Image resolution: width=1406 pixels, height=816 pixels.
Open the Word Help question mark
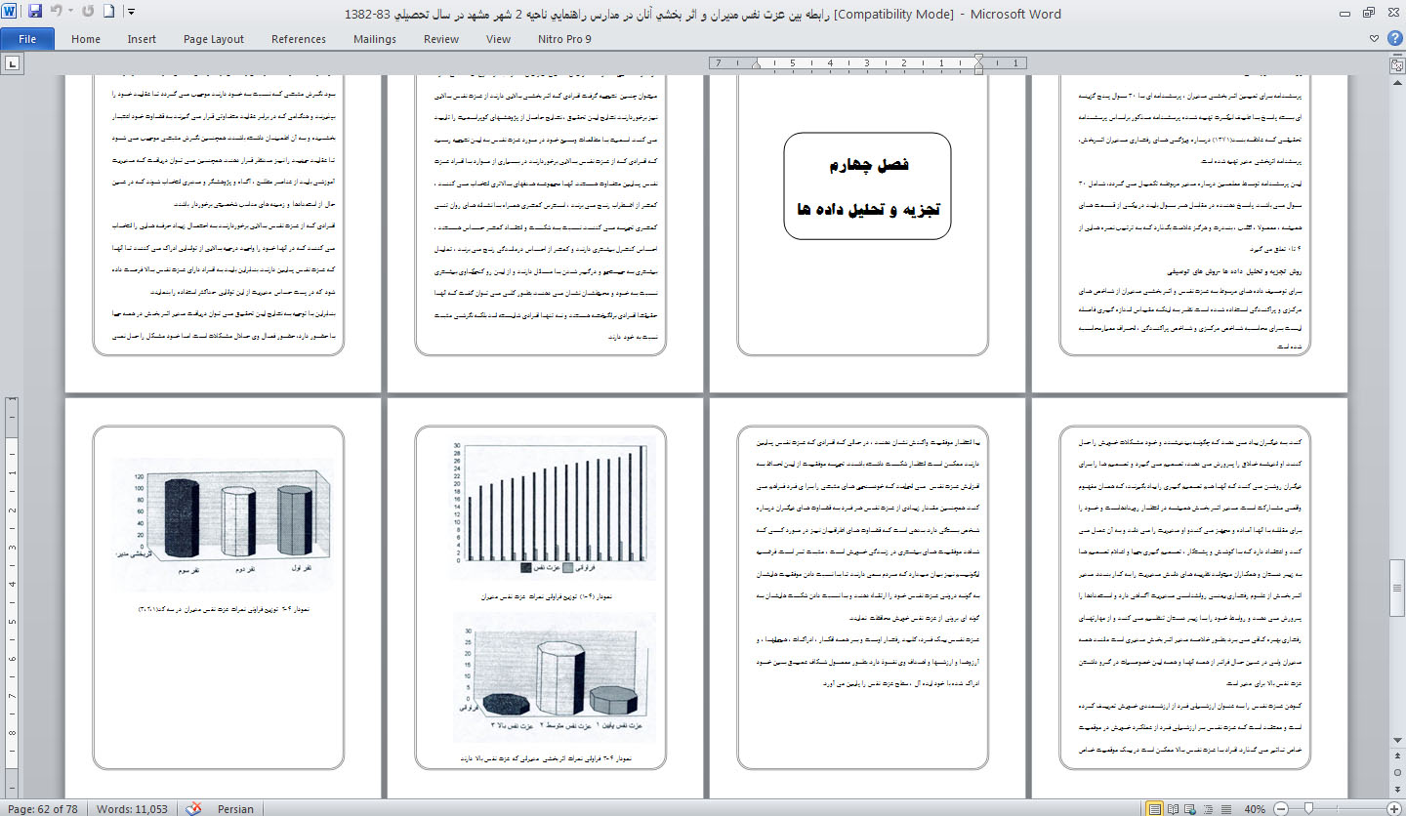pyautogui.click(x=1394, y=39)
